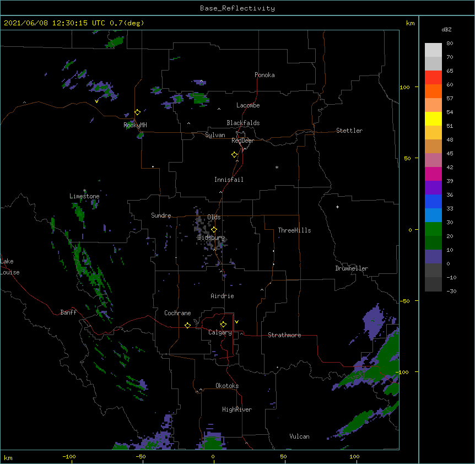Click the asterisk marker above Limestone
475x464 pixels.
click(84, 191)
